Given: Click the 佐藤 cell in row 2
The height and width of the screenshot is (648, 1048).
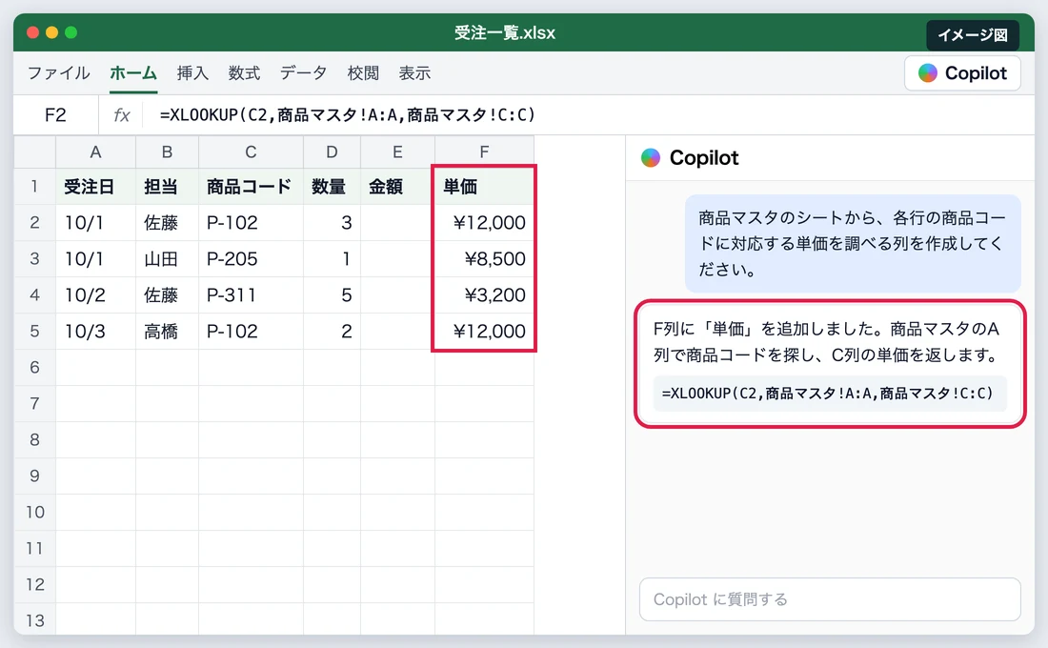Looking at the screenshot, I should point(167,222).
